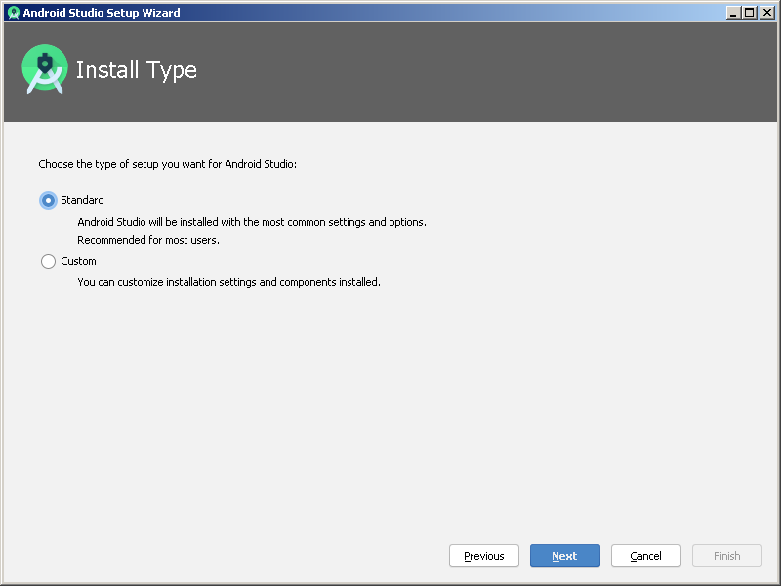Cancel the setup wizard
Screen dimensions: 781x586
tap(645, 556)
